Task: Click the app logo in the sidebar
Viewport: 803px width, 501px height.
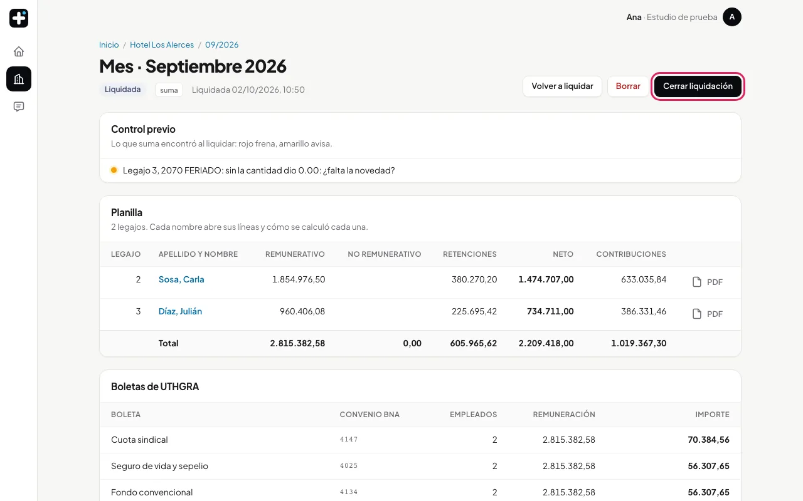Action: 19,18
